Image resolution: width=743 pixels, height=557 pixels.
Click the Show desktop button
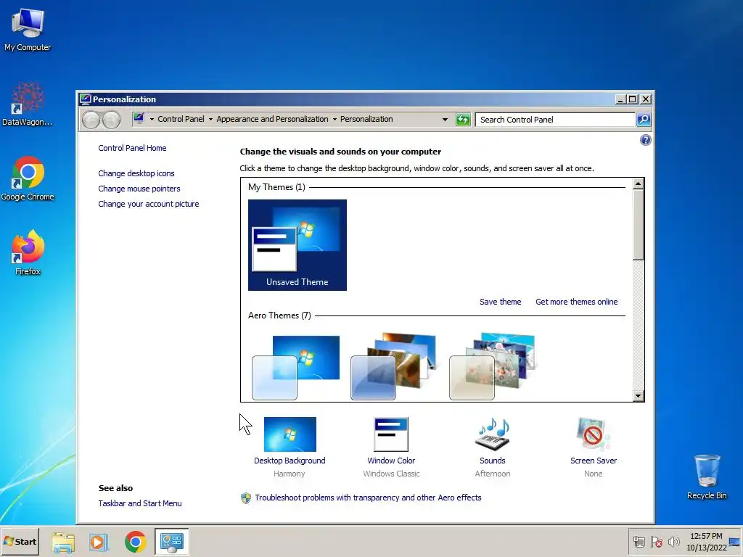coord(735,542)
